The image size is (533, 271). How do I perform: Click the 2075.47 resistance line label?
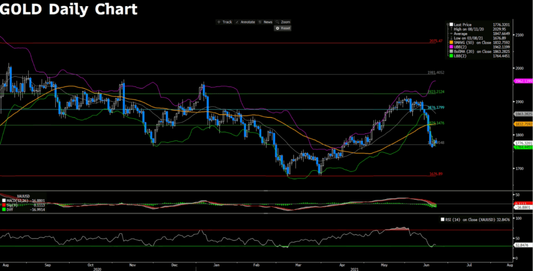[x=436, y=41]
